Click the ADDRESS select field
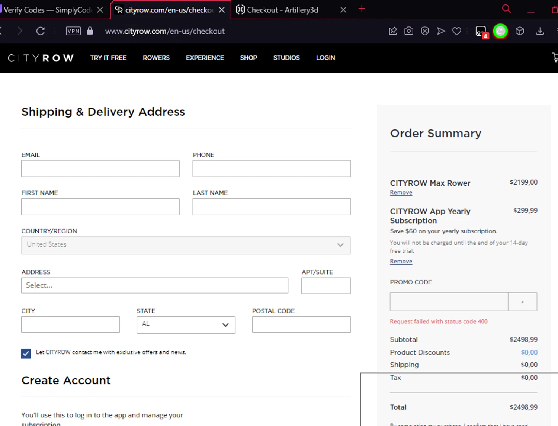The height and width of the screenshot is (426, 558). point(155,285)
